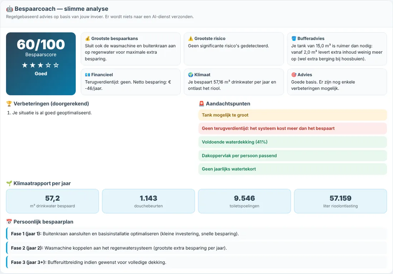Click the euro banknote icon at Financieel
Screen dimensions: 393x274
88,74
